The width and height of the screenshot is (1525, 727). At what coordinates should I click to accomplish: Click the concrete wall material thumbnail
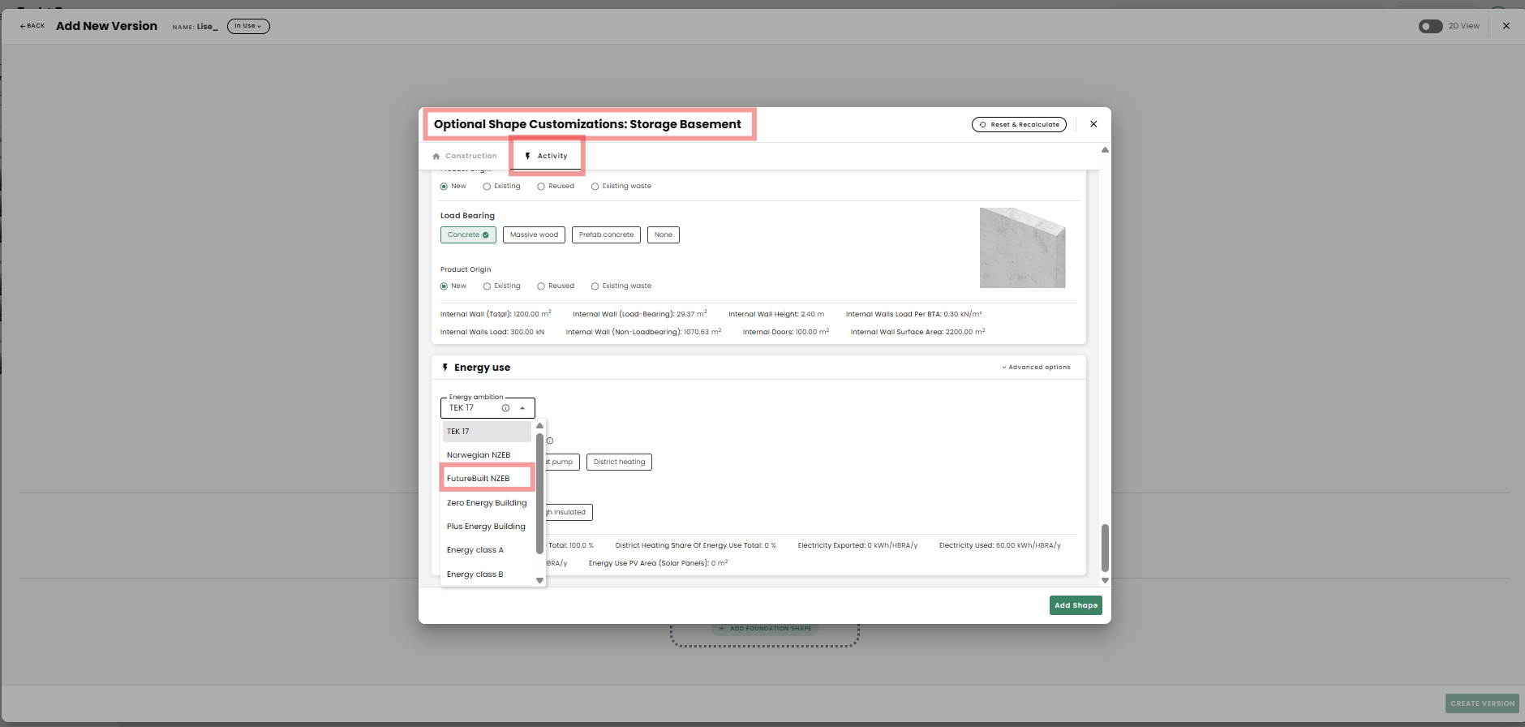click(1022, 247)
